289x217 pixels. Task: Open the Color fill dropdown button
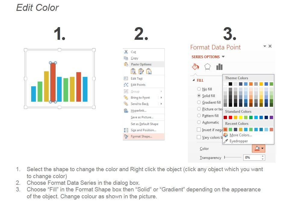[x=259, y=148]
